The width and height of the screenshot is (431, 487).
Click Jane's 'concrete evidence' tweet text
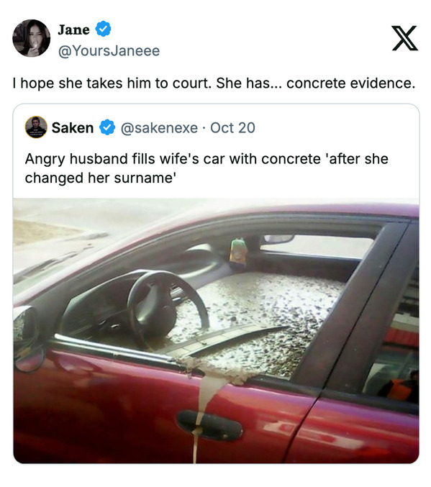click(214, 83)
